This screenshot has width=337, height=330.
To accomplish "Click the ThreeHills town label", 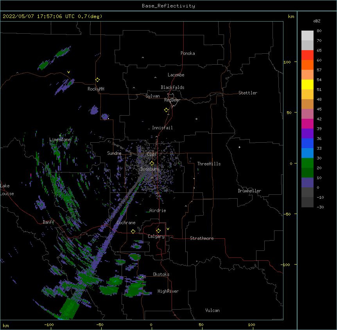I will (209, 164).
